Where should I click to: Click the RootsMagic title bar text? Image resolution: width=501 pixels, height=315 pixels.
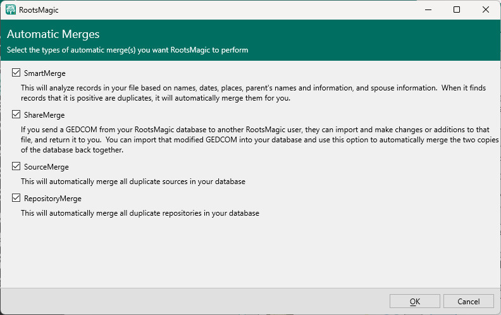[40, 9]
